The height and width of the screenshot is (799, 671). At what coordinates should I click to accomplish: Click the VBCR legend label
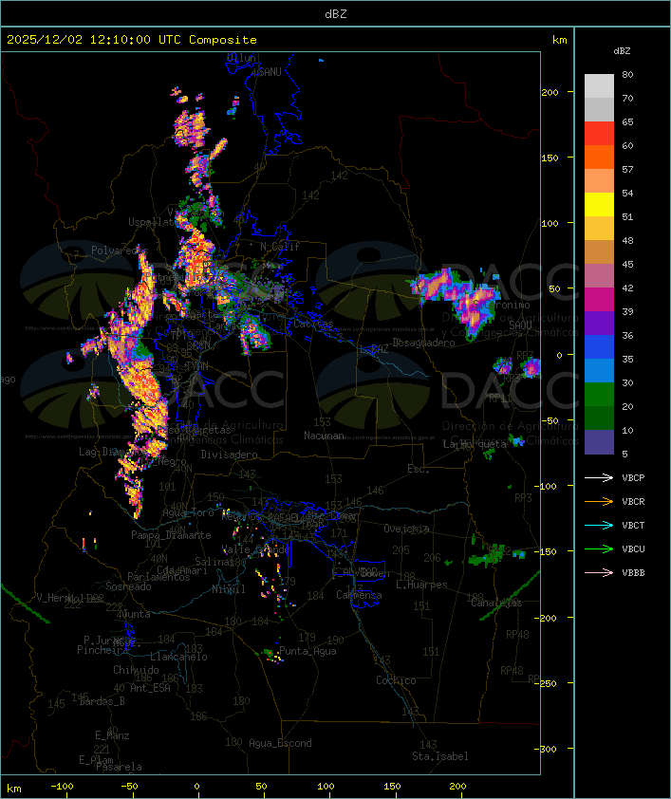pos(633,501)
